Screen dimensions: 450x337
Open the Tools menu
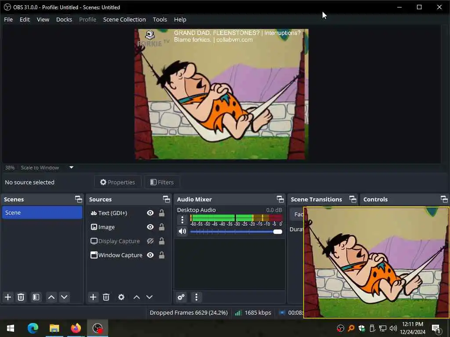pyautogui.click(x=160, y=19)
